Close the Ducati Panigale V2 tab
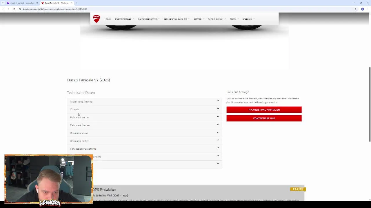This screenshot has height=208, width=371. [72, 3]
